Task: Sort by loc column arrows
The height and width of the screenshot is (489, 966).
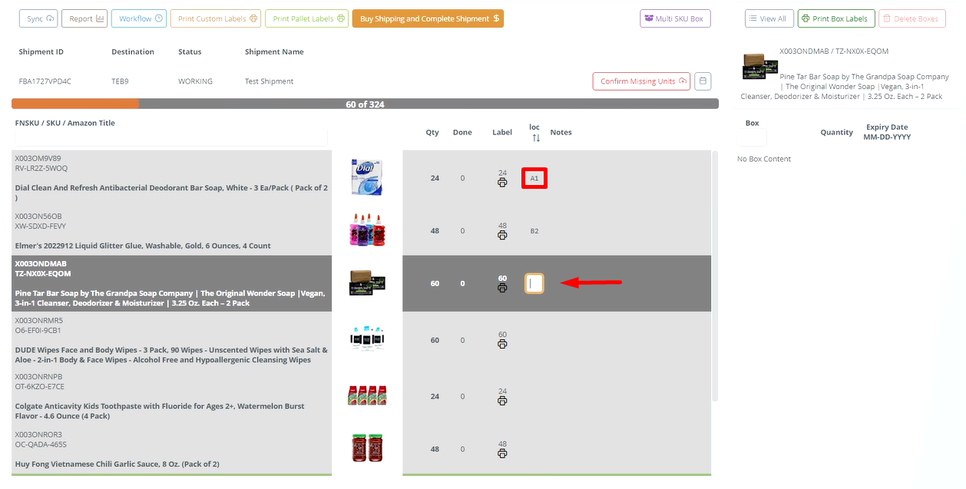Action: 536,138
